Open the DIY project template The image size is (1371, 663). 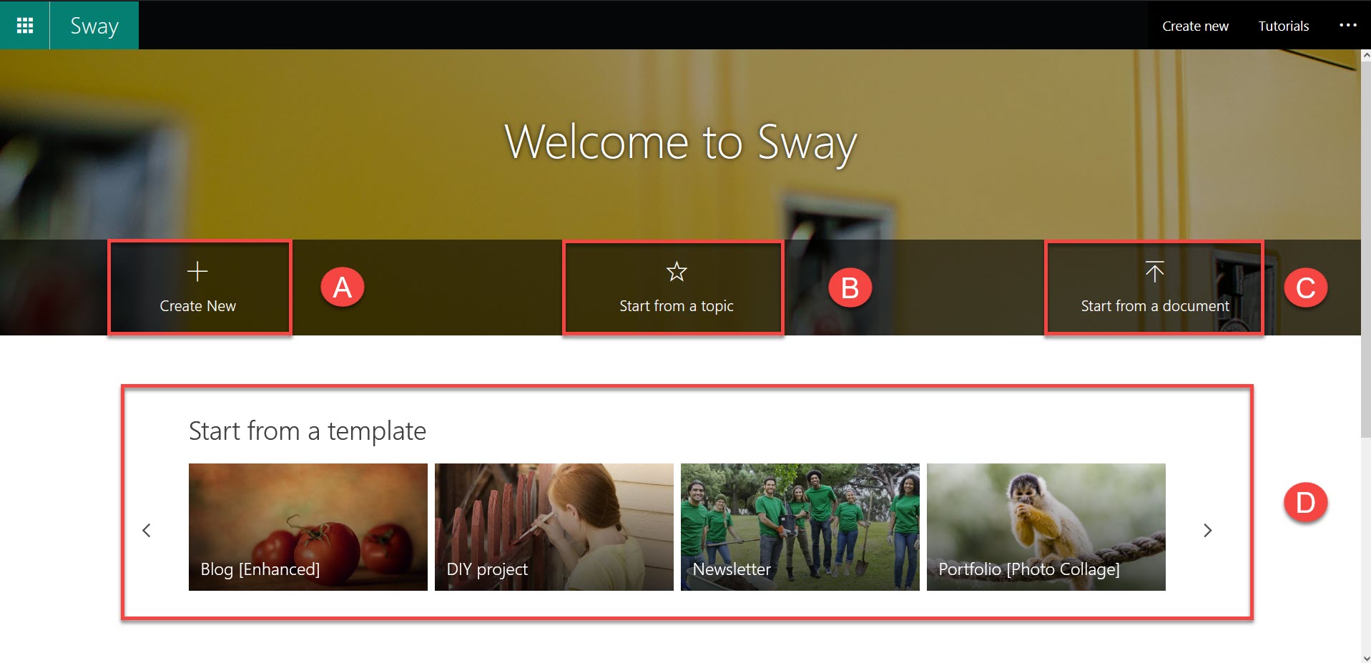click(554, 527)
